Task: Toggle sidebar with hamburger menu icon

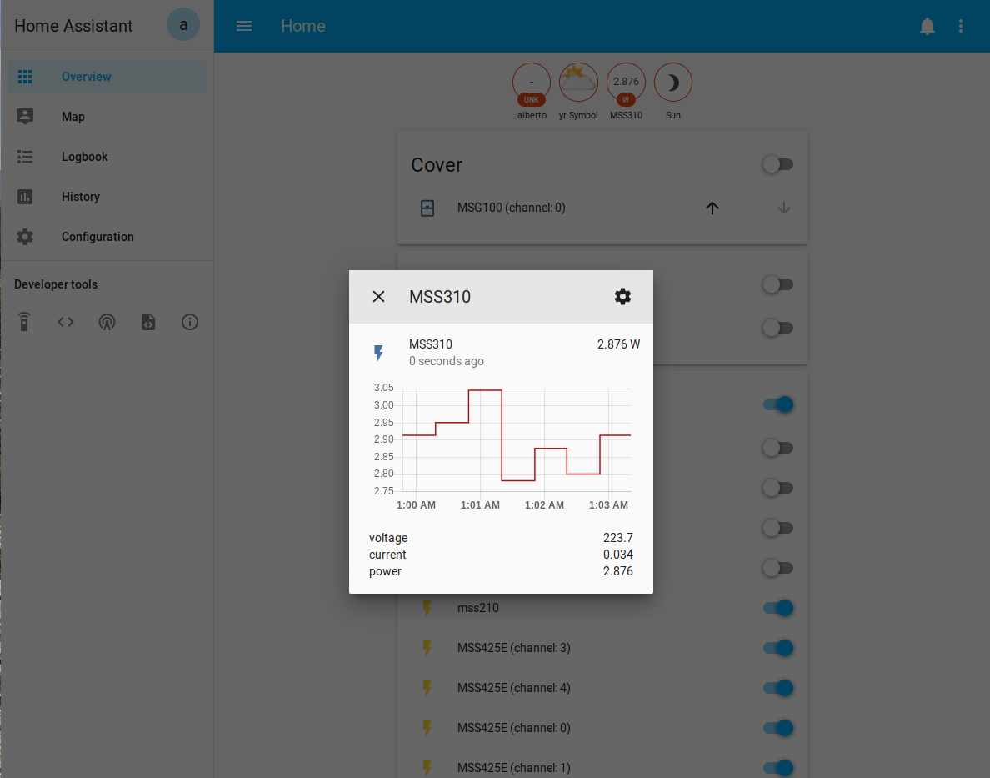Action: tap(244, 26)
